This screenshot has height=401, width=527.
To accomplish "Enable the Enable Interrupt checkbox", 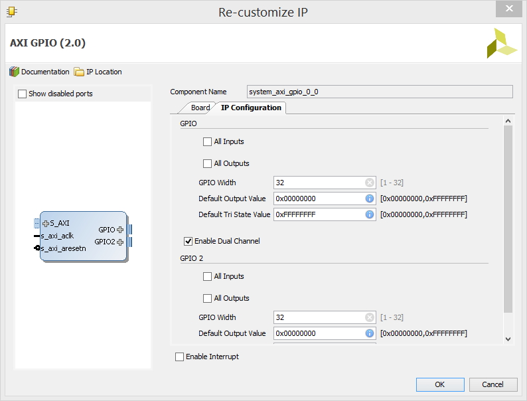I will [x=179, y=357].
